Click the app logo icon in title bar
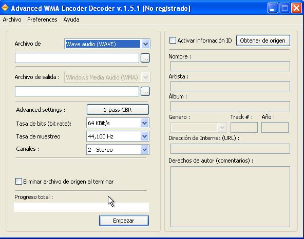The width and height of the screenshot is (304, 239). pos(5,8)
